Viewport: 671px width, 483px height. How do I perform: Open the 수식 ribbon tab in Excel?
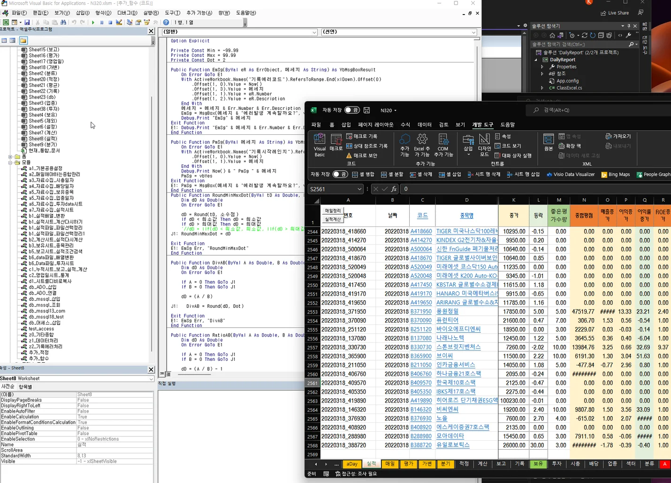[405, 125]
